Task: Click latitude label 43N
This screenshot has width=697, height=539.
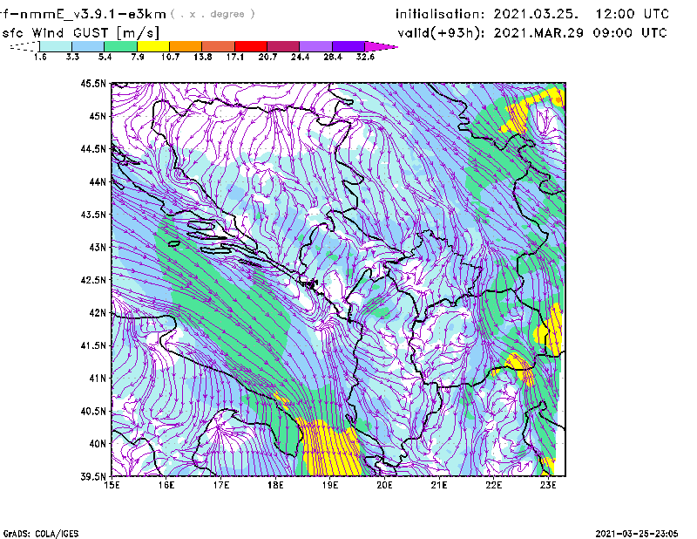Action: point(98,247)
